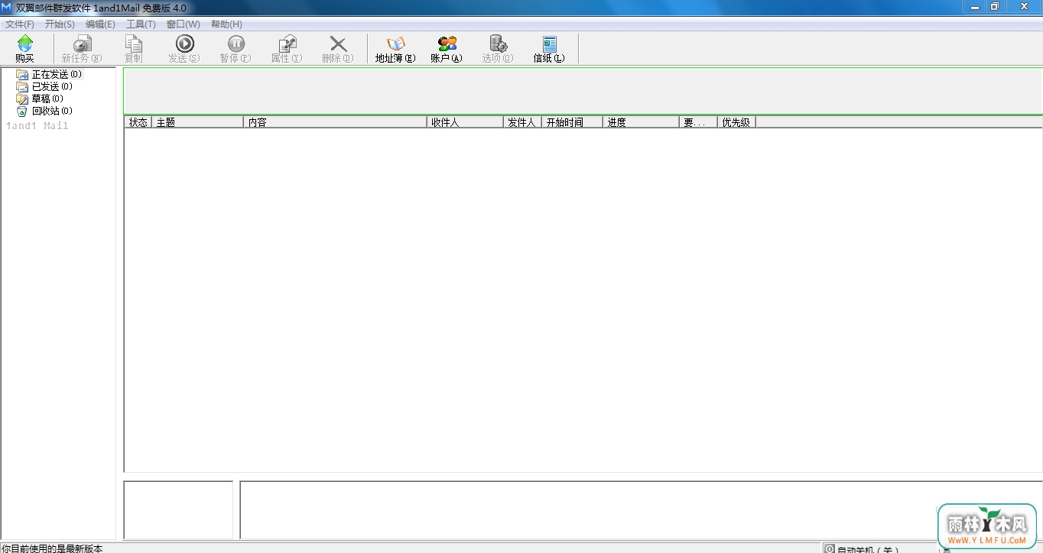Open the 工具(T) menu
Screen dimensions: 1043x553
[x=141, y=24]
